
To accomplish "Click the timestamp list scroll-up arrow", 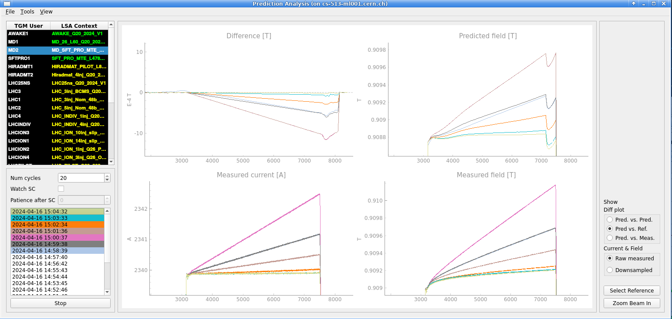I will point(108,211).
